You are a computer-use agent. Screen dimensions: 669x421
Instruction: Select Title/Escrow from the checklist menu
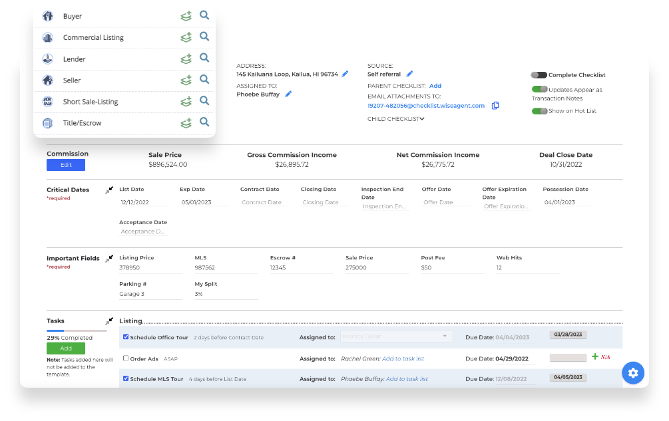point(82,123)
